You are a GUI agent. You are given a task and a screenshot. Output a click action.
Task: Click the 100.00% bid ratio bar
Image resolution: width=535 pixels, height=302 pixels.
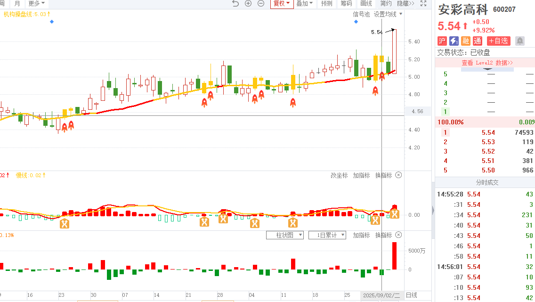(485, 122)
